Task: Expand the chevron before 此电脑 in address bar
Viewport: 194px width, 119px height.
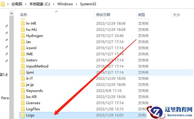Action: (8, 4)
